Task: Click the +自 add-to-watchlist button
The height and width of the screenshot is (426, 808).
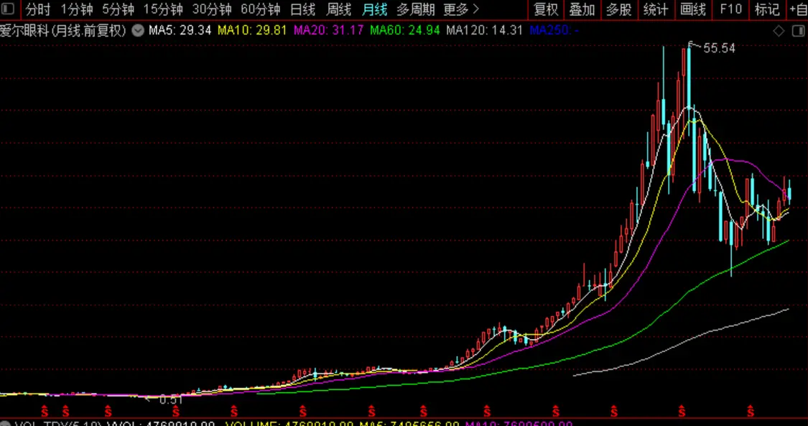Action: [x=798, y=9]
